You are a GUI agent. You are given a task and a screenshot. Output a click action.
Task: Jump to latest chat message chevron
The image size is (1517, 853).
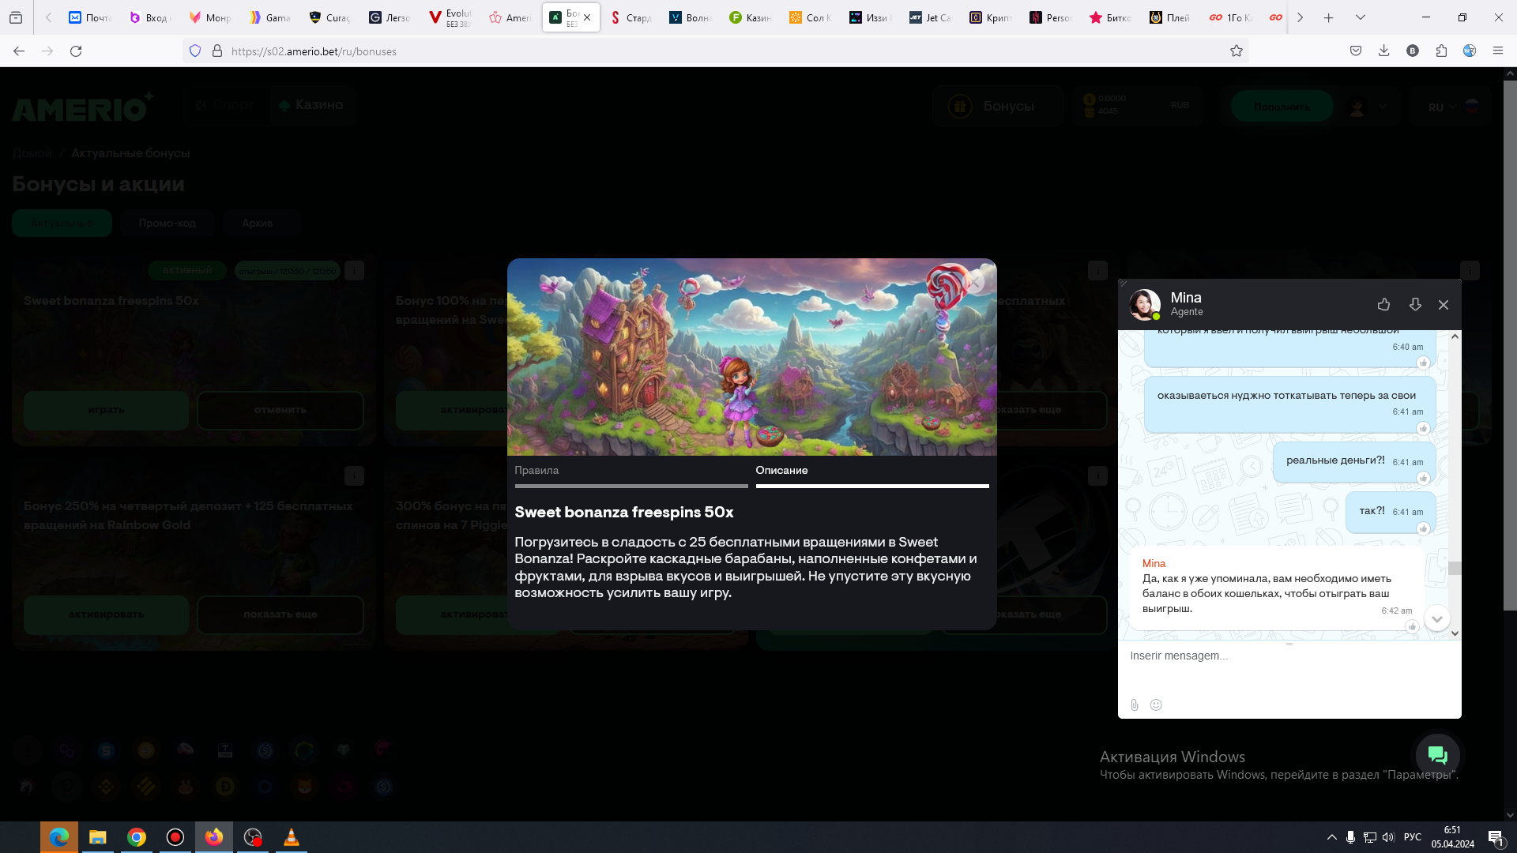point(1437,618)
